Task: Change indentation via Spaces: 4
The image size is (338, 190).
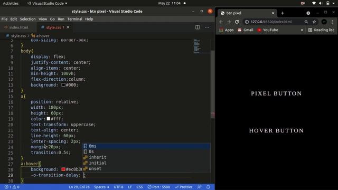Action: click(101, 187)
